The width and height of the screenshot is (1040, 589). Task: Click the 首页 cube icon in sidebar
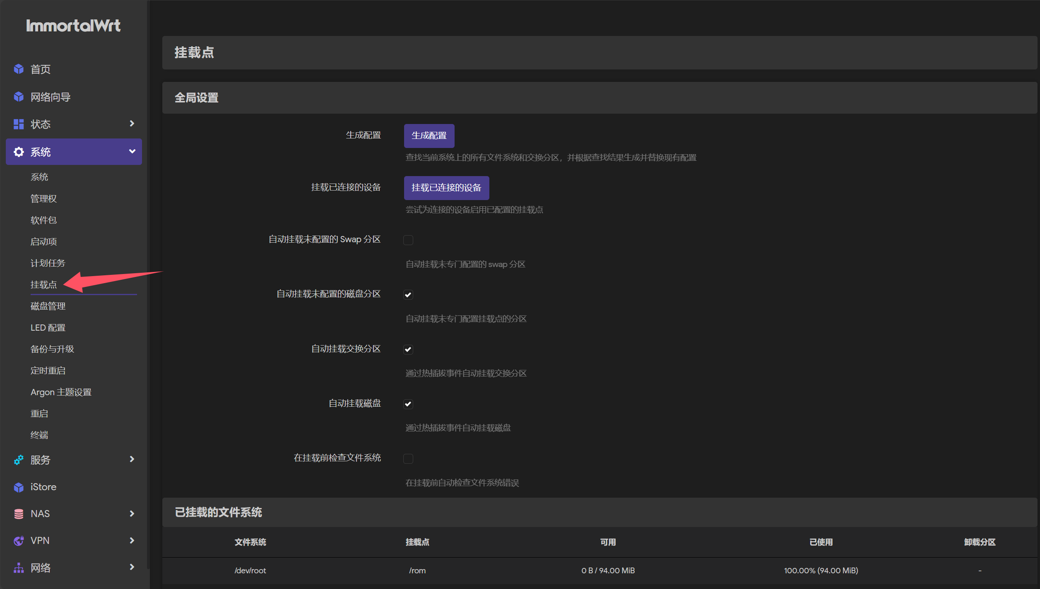click(19, 69)
